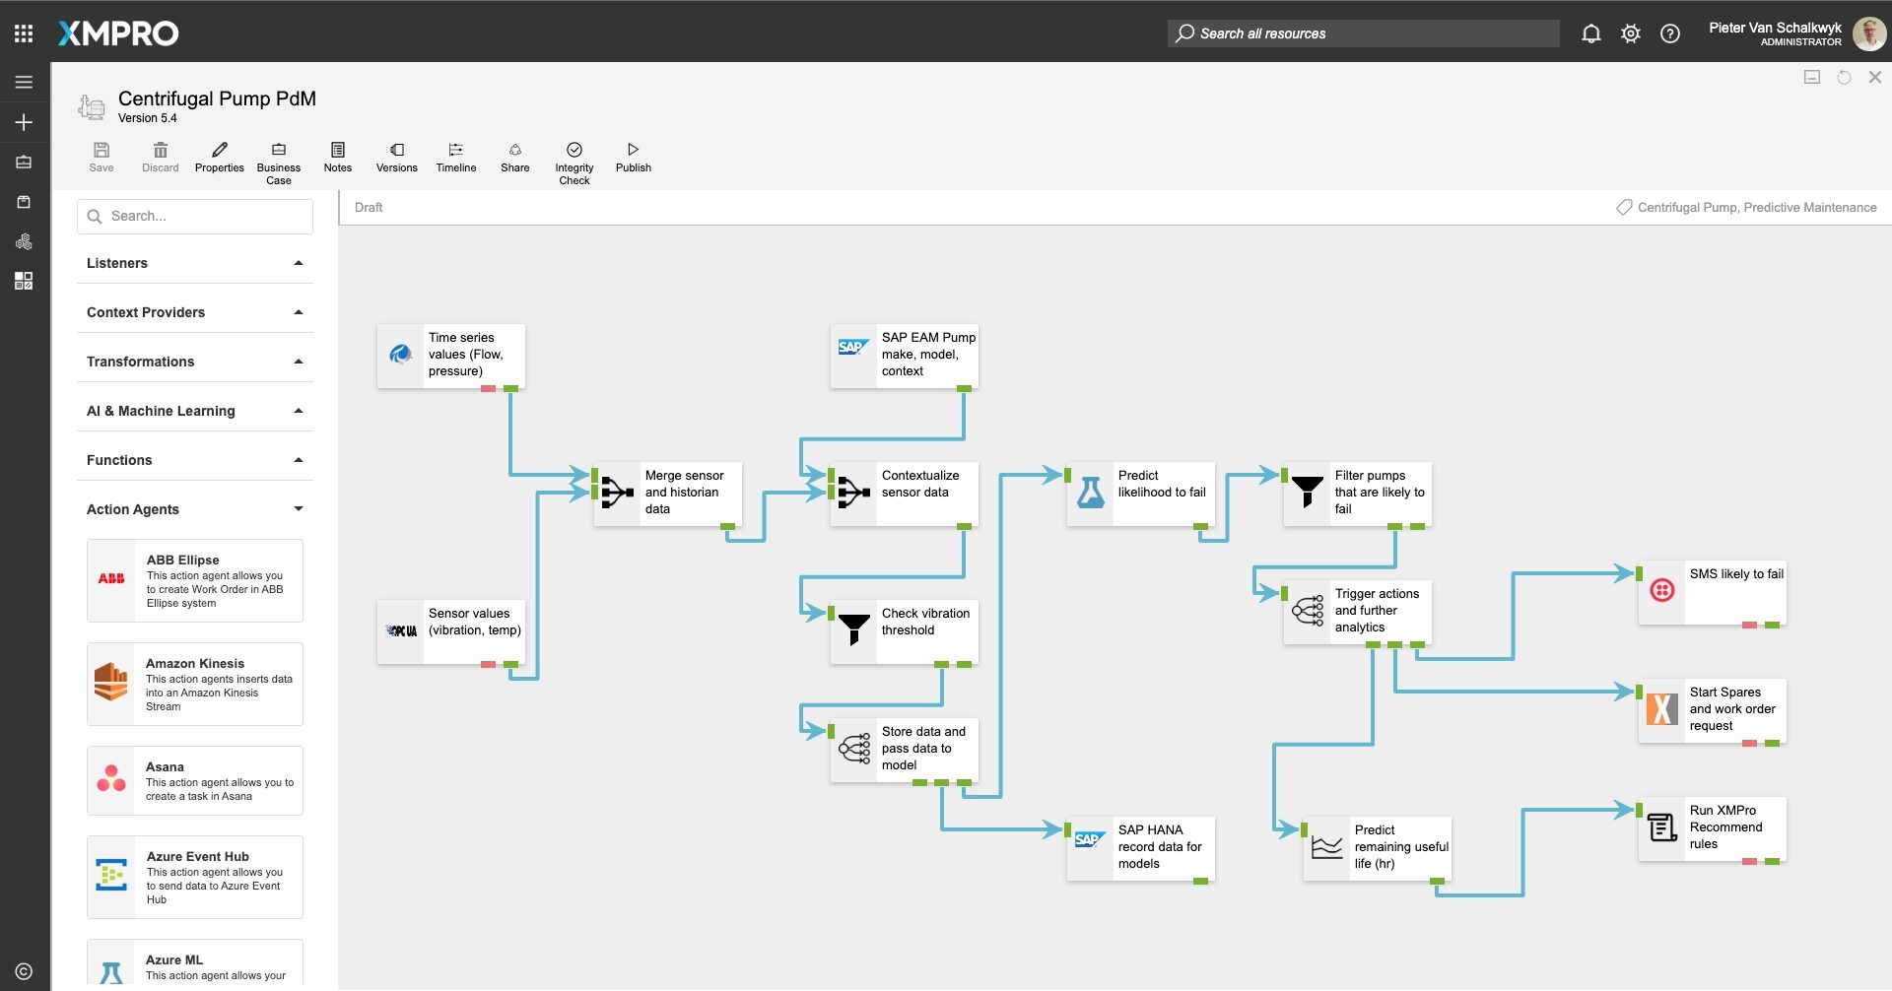Open the Timeline view

click(455, 158)
